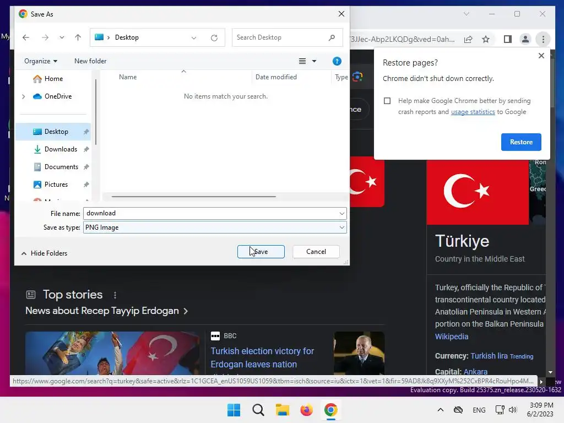Image resolution: width=564 pixels, height=423 pixels.
Task: Sort by Date modified column
Action: pos(276,77)
